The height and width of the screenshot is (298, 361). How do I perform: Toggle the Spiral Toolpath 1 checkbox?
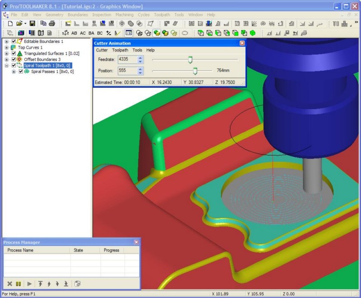(x=14, y=65)
